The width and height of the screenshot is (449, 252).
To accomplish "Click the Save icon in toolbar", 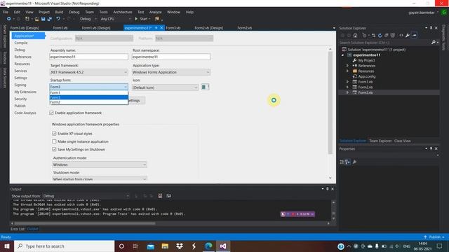I will pyautogui.click(x=43, y=19).
